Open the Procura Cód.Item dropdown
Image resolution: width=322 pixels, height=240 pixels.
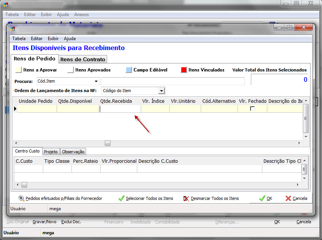[96, 81]
